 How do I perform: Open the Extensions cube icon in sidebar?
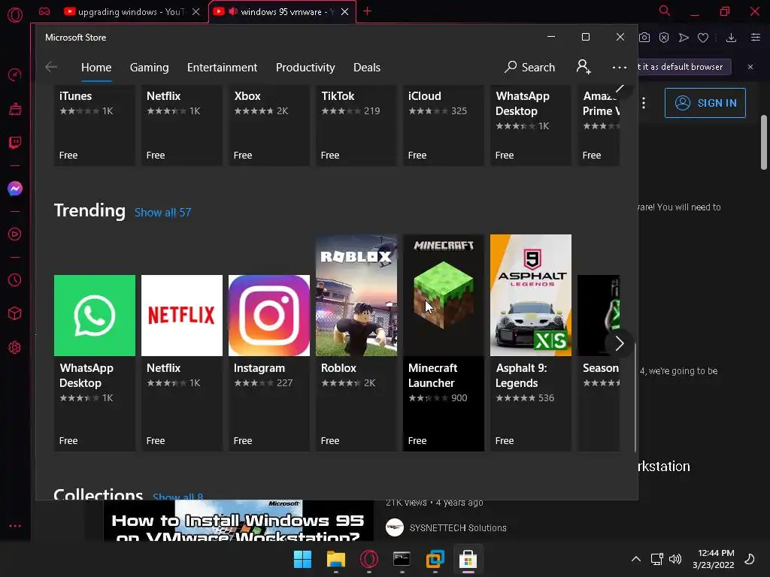click(x=15, y=313)
